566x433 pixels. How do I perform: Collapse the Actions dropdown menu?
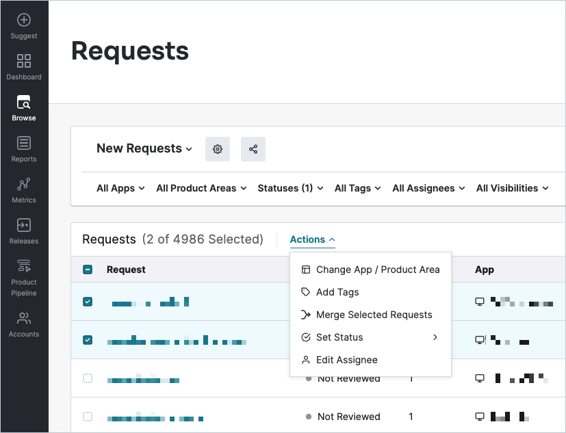pyautogui.click(x=313, y=239)
